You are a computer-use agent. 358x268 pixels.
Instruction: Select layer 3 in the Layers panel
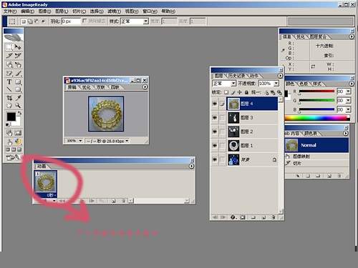click(253, 118)
